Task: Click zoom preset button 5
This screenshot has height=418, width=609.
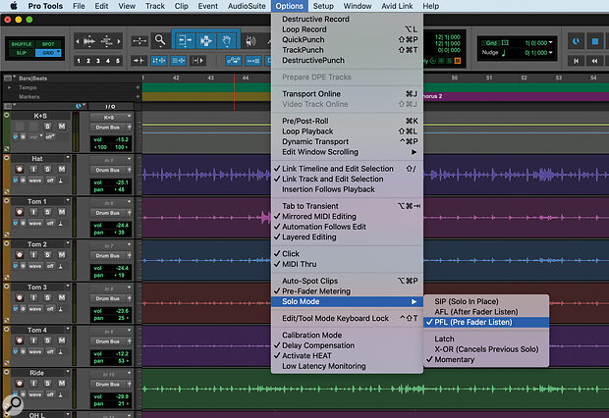Action: tap(117, 61)
